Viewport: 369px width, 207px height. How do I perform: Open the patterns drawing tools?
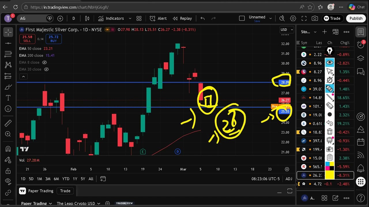pyautogui.click(x=8, y=65)
